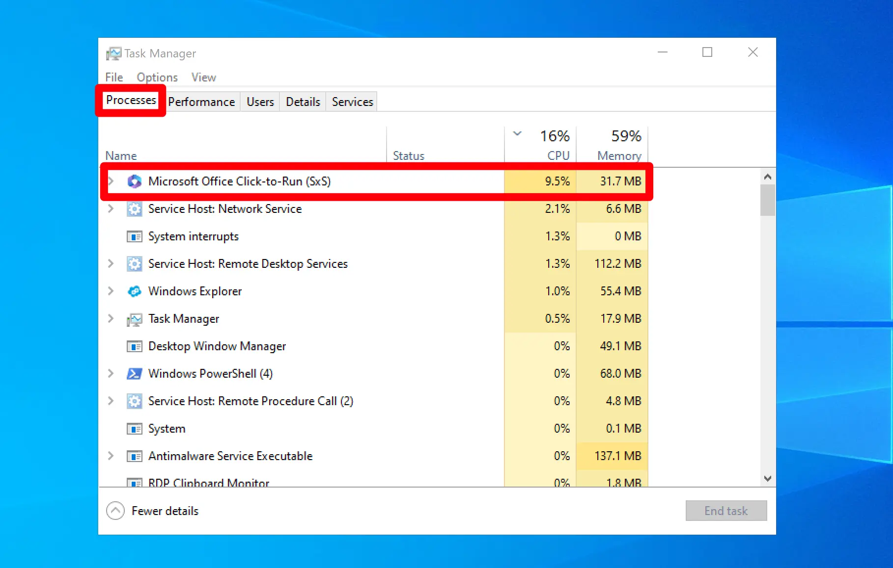Click the Windows PowerShell process icon
This screenshot has width=893, height=568.
pos(134,374)
